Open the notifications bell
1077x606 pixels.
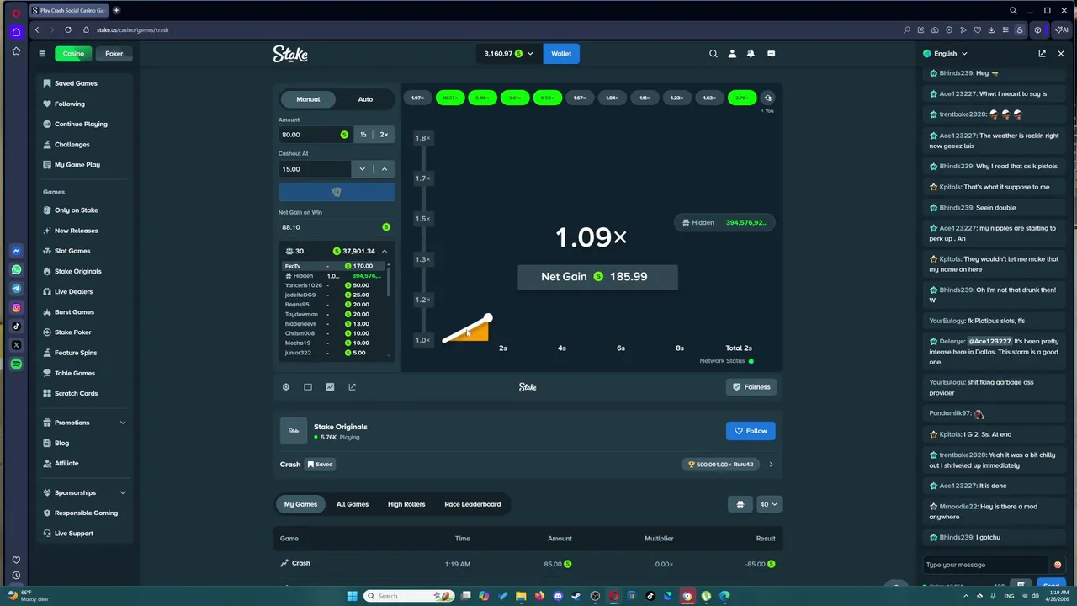(x=751, y=54)
